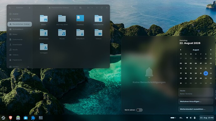Select the Downloads folder icon
The image size is (216, 121).
tap(44, 33)
